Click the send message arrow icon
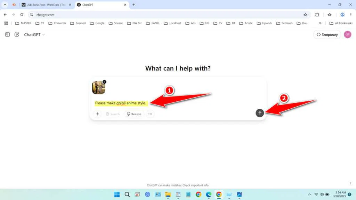The image size is (356, 200). click(260, 113)
